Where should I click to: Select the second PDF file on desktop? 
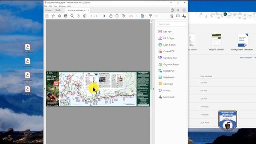click(28, 62)
